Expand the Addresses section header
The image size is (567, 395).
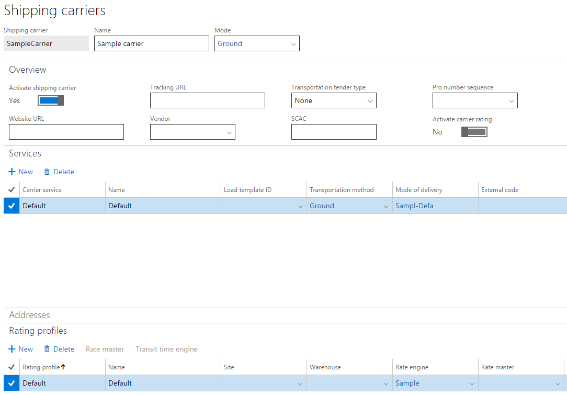tap(30, 315)
